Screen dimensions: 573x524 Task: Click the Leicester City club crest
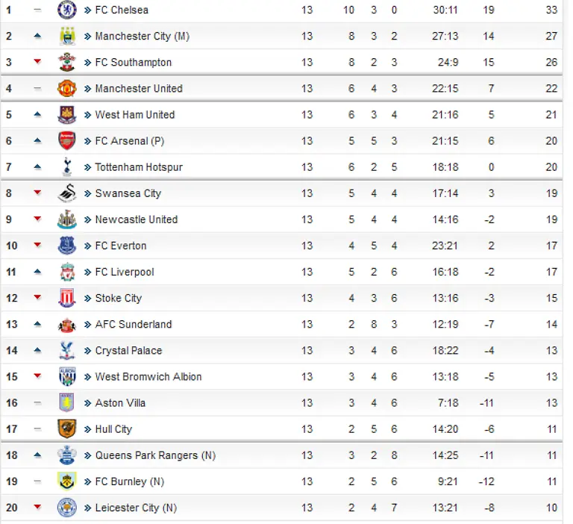pyautogui.click(x=67, y=508)
